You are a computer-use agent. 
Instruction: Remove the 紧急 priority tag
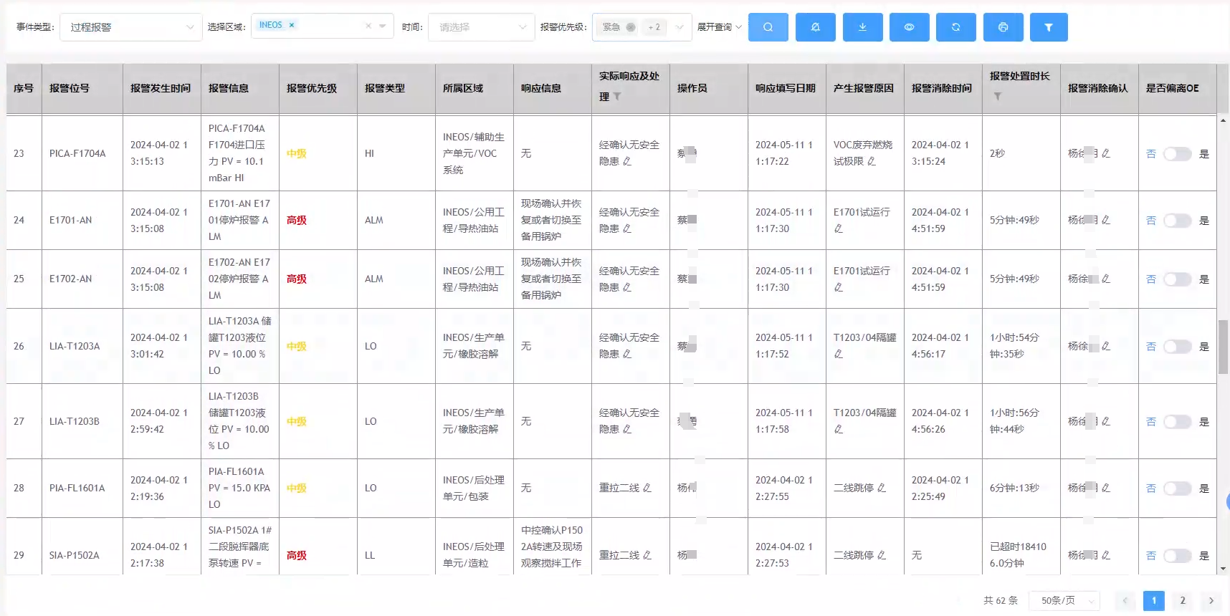coord(631,27)
